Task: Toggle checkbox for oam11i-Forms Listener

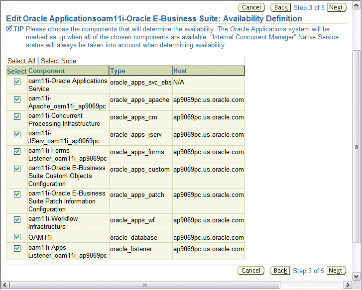Action: pos(17,151)
